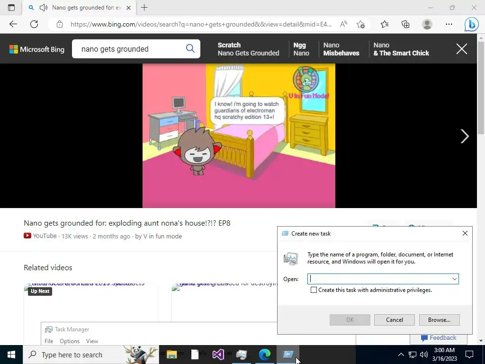Image resolution: width=485 pixels, height=364 pixels.
Task: Open the clock showing 3:00 AM
Action: pos(444,355)
